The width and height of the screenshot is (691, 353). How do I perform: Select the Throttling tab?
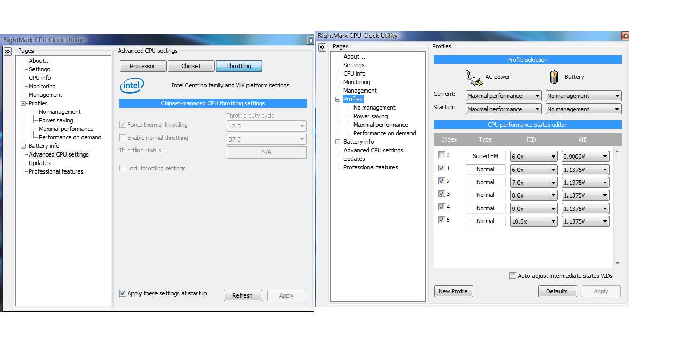click(x=238, y=66)
